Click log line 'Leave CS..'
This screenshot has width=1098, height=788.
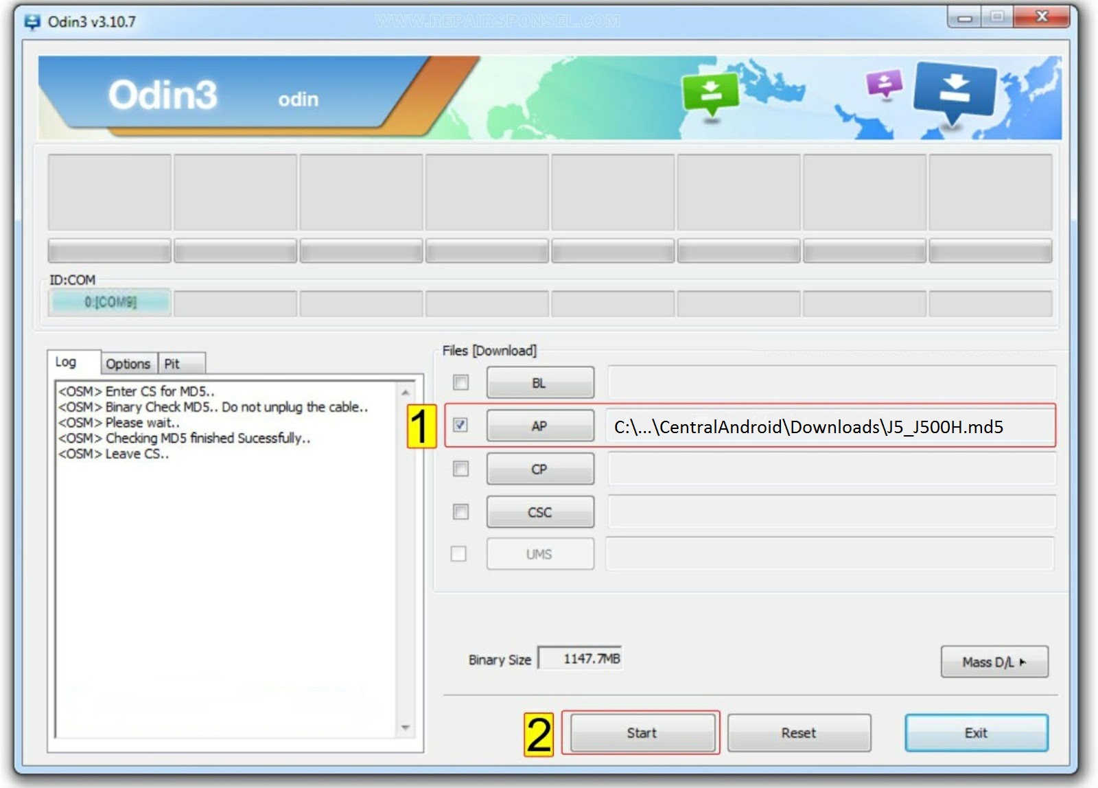(x=113, y=454)
